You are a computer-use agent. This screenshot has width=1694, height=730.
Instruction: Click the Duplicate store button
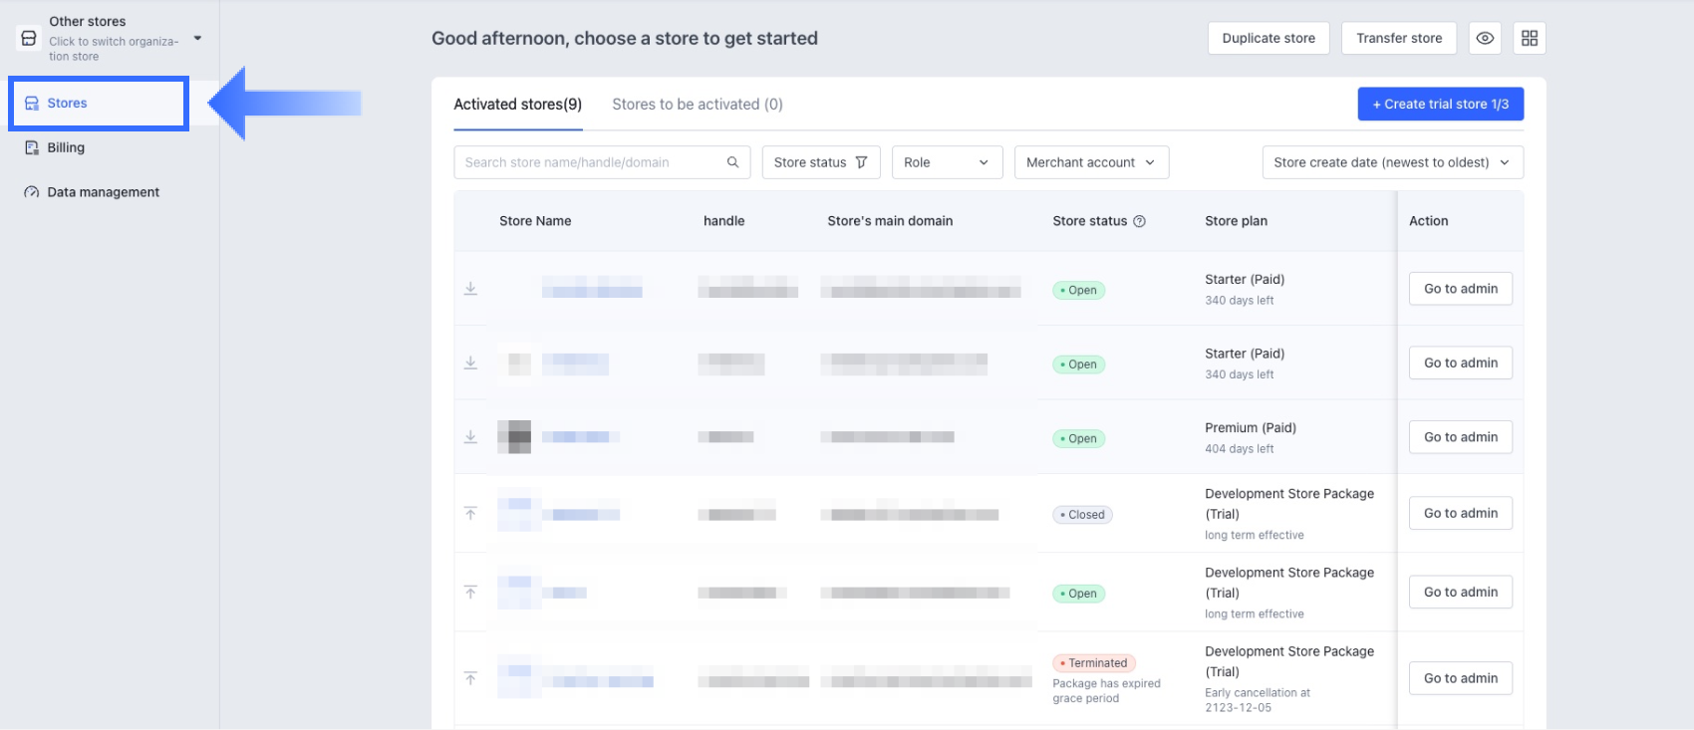coord(1268,39)
